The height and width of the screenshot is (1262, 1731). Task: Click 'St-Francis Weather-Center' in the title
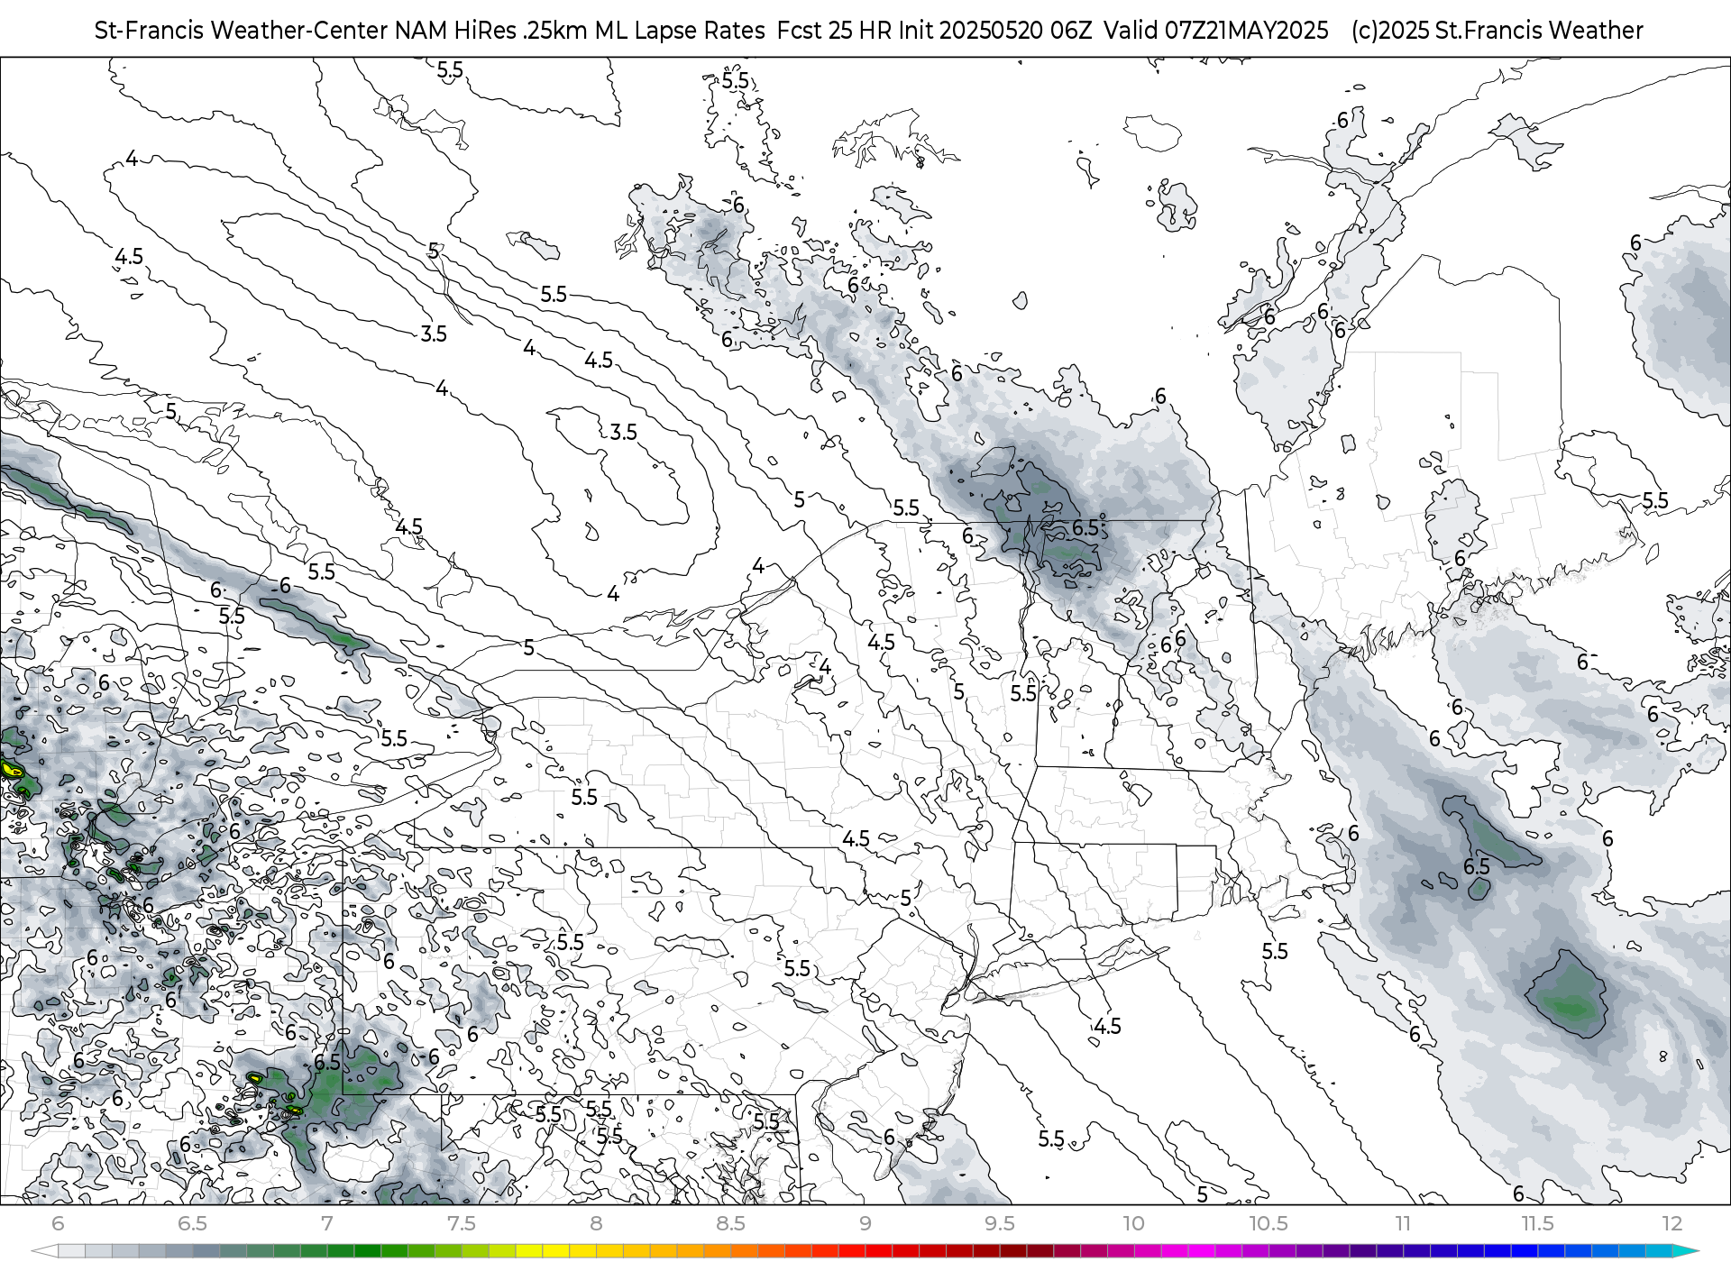242,31
